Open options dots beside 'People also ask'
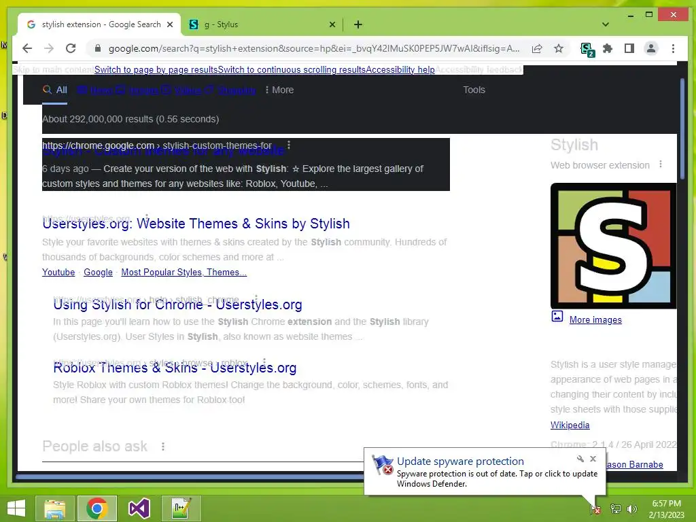The height and width of the screenshot is (522, 696). pyautogui.click(x=163, y=447)
